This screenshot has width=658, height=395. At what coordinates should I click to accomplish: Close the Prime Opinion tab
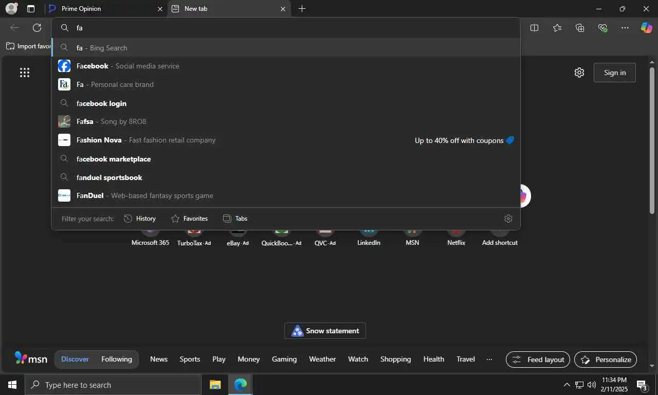tap(160, 9)
